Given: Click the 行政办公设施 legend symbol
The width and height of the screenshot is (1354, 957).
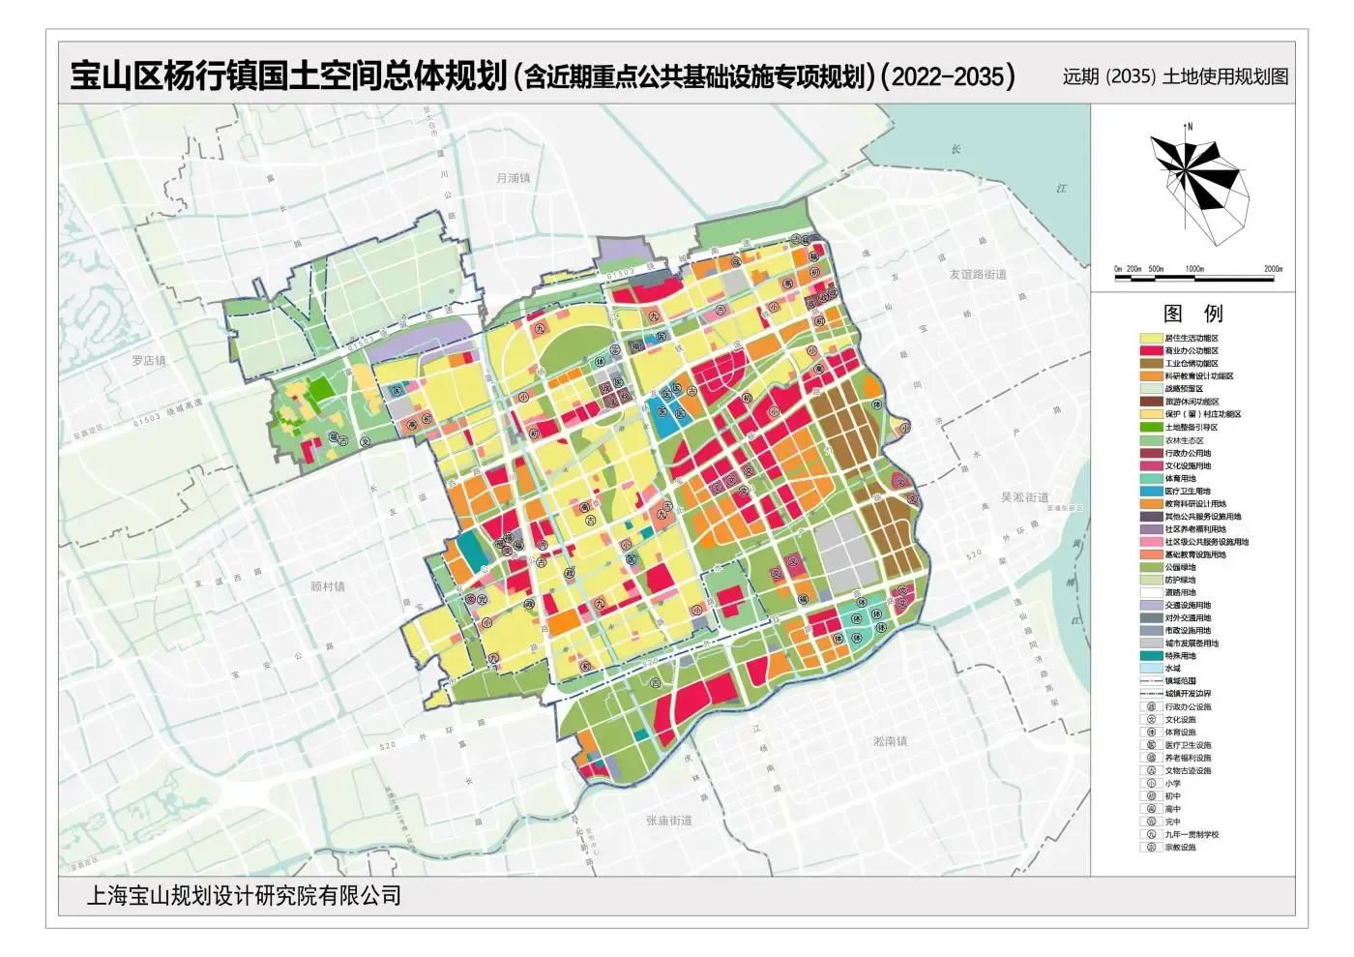Looking at the screenshot, I should (1151, 707).
